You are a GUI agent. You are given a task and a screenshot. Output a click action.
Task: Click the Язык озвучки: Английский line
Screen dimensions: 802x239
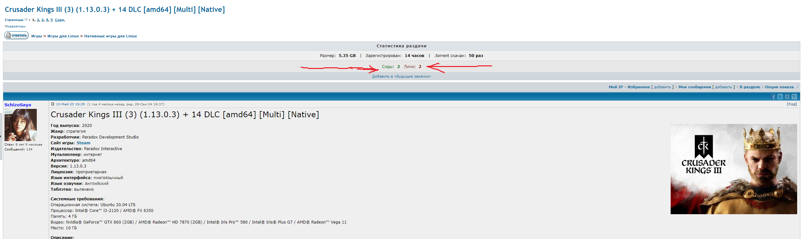coord(79,184)
